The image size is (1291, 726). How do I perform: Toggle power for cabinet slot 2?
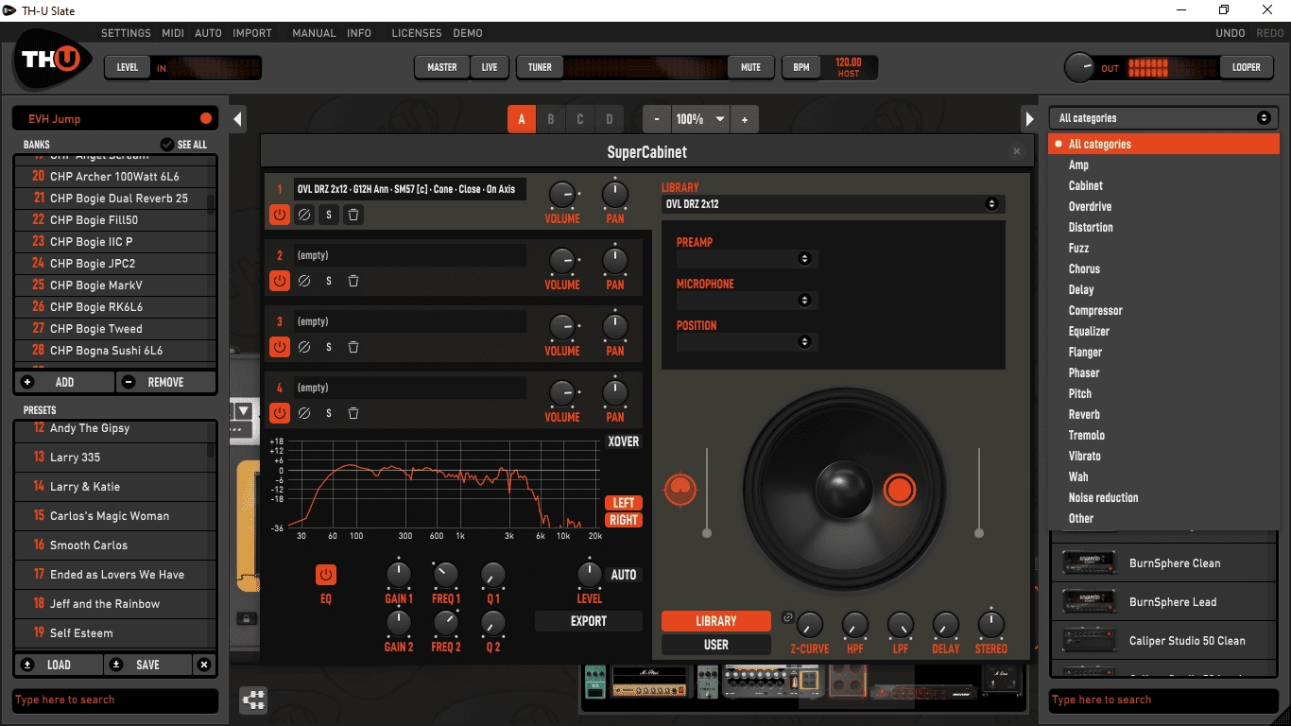click(279, 281)
